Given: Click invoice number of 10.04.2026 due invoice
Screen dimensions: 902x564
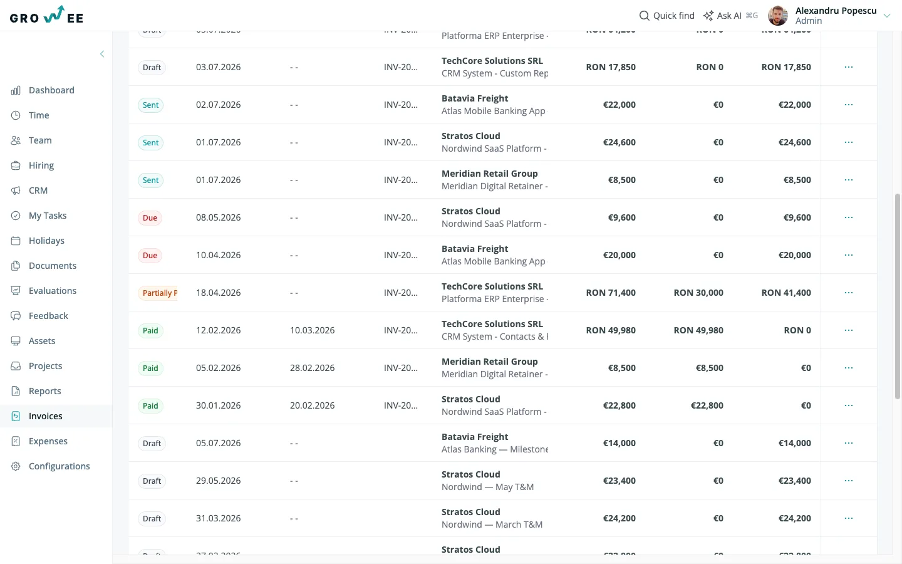Looking at the screenshot, I should click(401, 255).
